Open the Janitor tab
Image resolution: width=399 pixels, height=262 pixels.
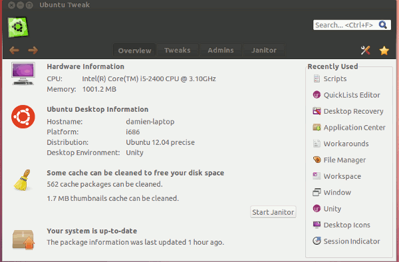coord(264,50)
